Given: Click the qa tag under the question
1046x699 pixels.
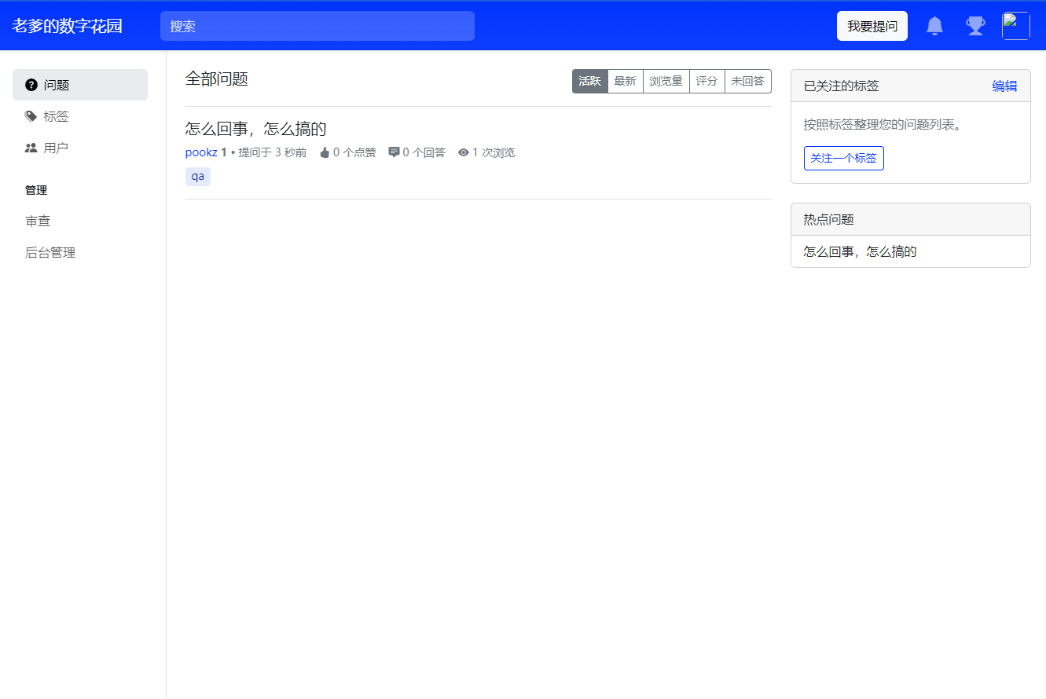Looking at the screenshot, I should pyautogui.click(x=197, y=176).
